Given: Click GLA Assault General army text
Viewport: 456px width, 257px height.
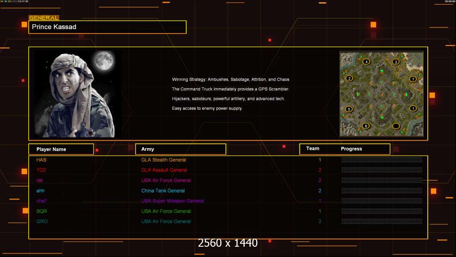Looking at the screenshot, I should pyautogui.click(x=164, y=170).
